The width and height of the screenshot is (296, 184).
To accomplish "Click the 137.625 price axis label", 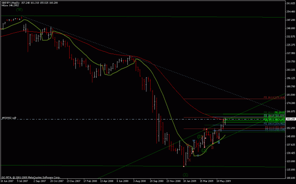I will point(291,145).
